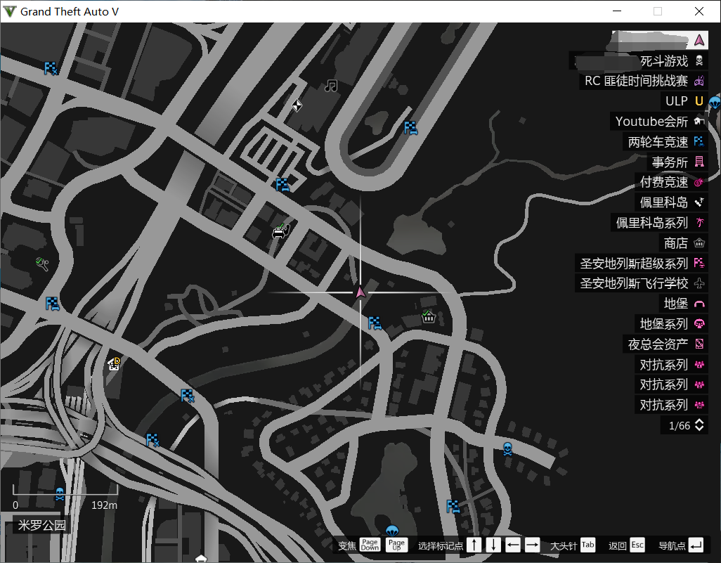This screenshot has width=721, height=563.
Task: Click the left arrow marker selection key
Action: [513, 545]
